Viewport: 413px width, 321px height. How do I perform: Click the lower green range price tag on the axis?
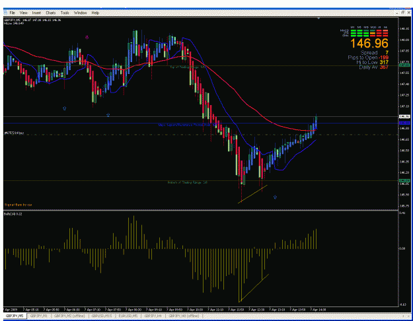[x=404, y=180]
